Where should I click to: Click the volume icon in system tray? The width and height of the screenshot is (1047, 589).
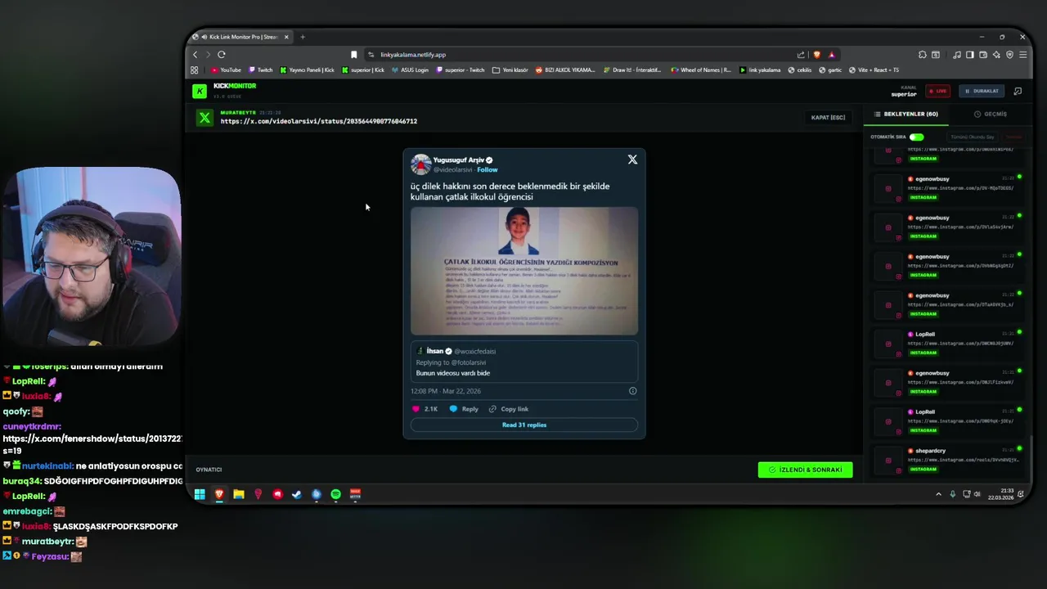point(977,494)
